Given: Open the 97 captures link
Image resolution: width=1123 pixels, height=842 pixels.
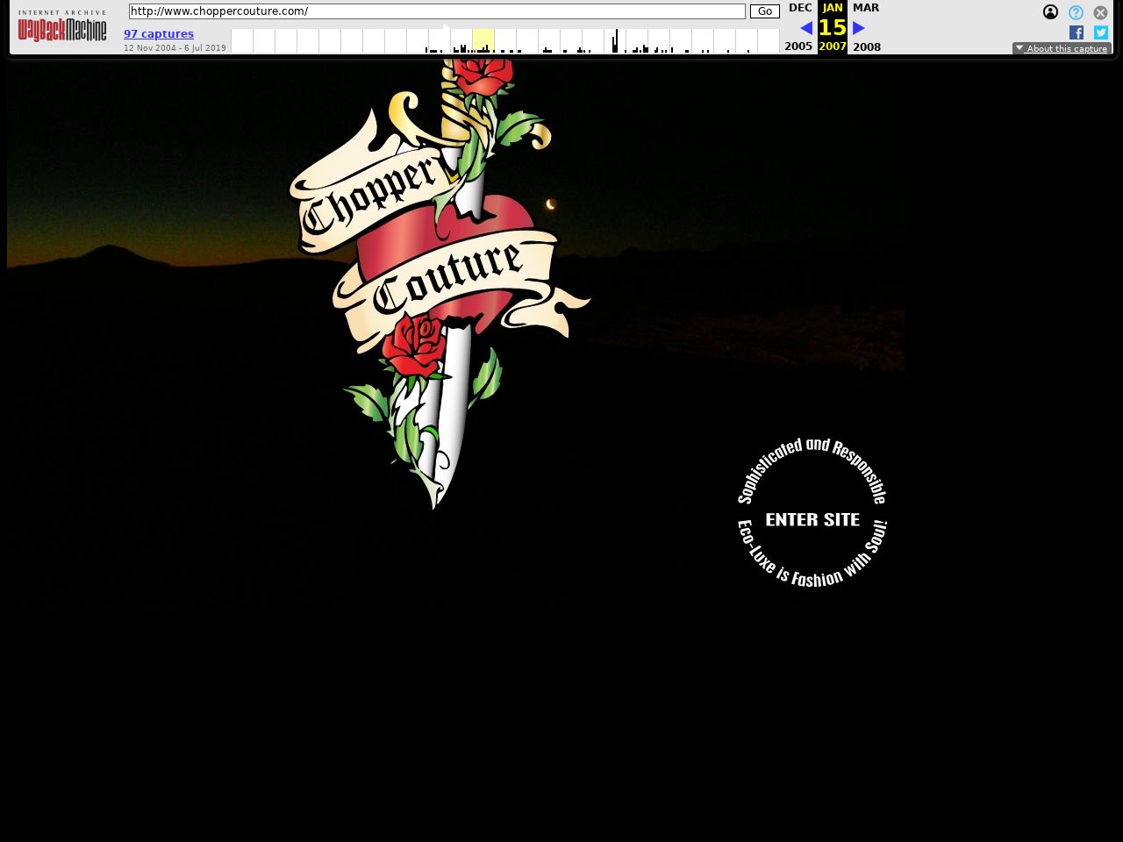Looking at the screenshot, I should (x=159, y=33).
